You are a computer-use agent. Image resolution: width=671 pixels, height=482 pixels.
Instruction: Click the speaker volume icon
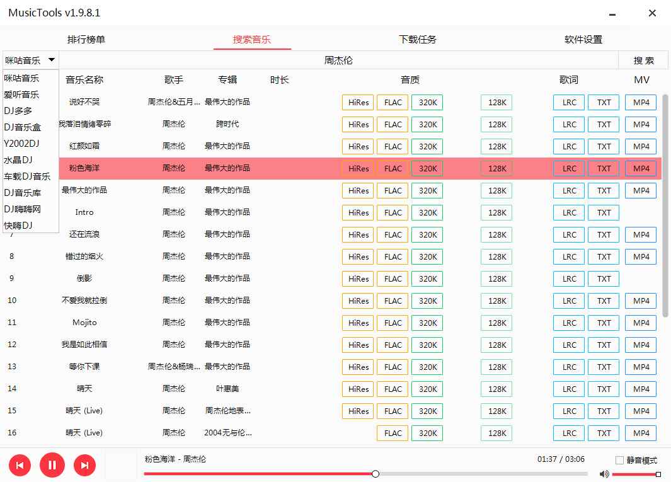coord(604,474)
